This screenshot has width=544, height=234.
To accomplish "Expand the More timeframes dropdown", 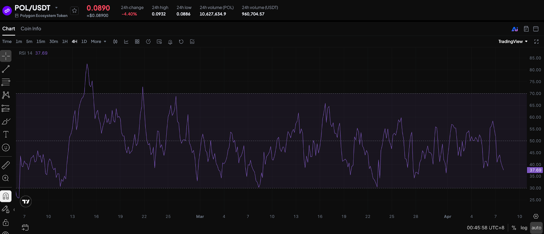I will (x=99, y=41).
